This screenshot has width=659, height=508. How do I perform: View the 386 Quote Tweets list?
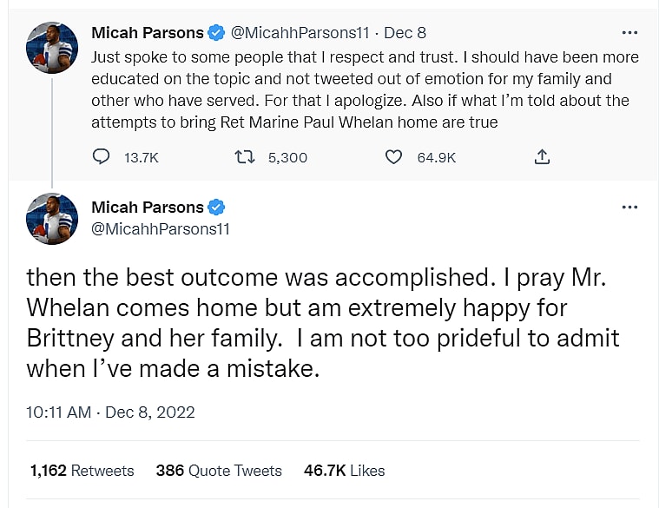[219, 471]
